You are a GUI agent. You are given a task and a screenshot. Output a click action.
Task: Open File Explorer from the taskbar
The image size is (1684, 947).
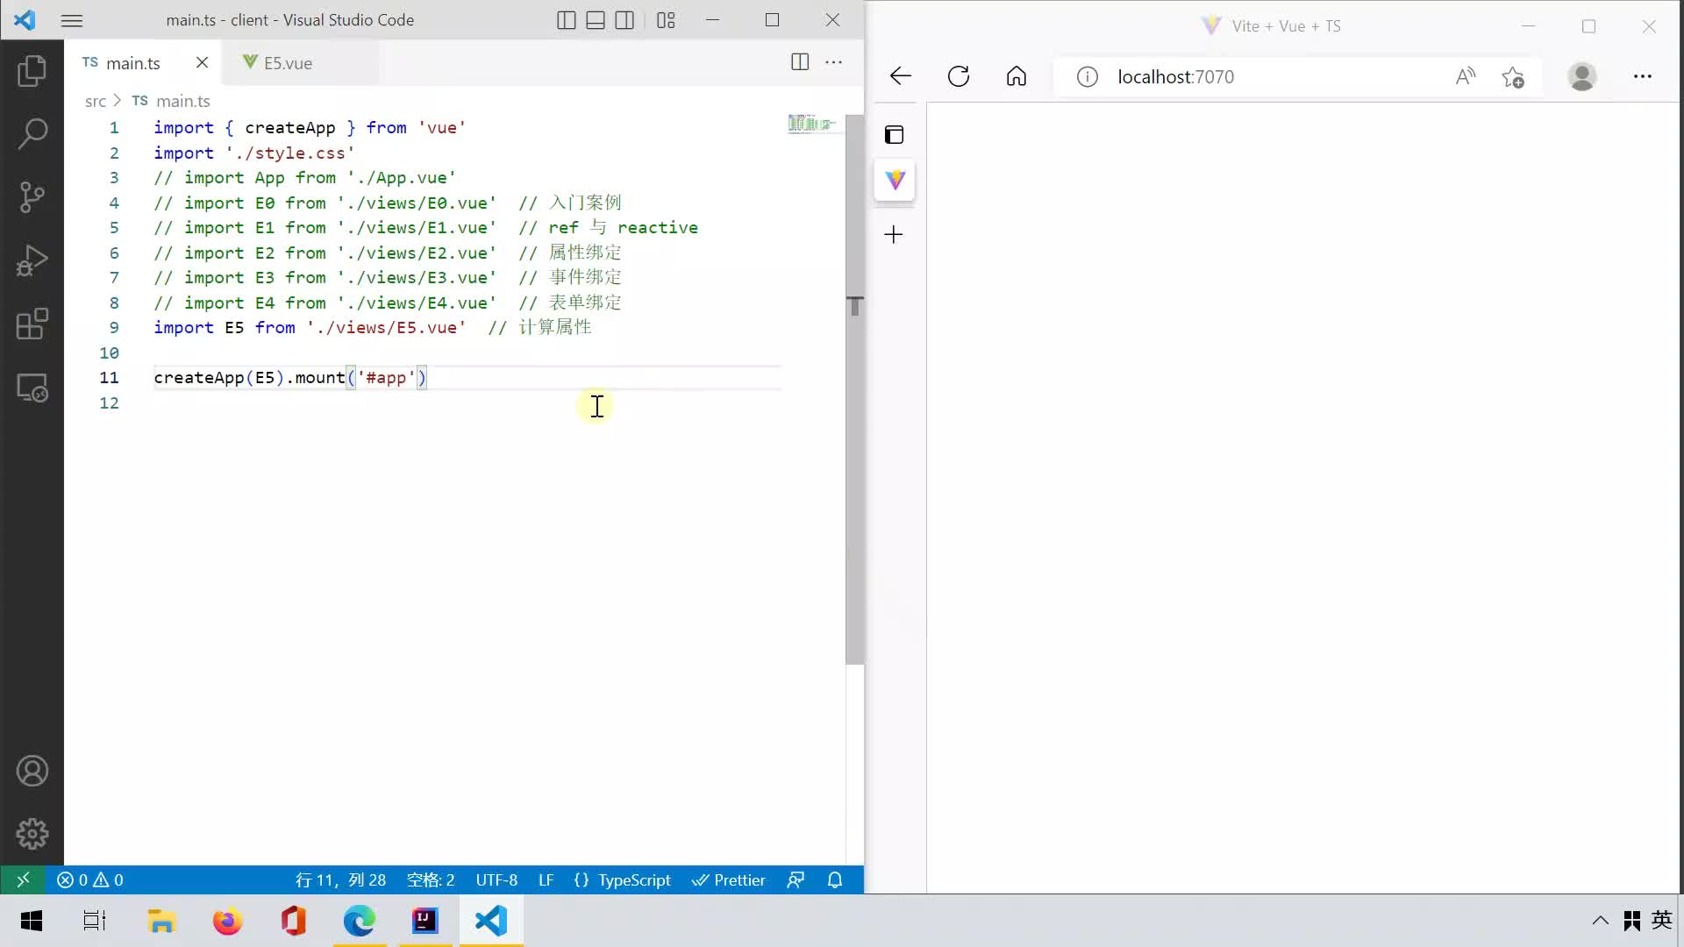tap(161, 921)
